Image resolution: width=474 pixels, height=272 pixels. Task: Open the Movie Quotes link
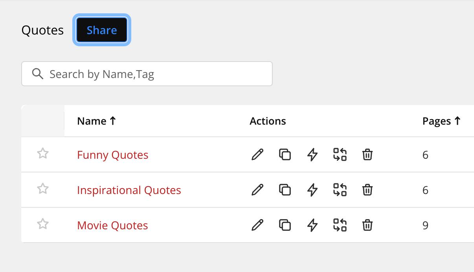pyautogui.click(x=112, y=225)
